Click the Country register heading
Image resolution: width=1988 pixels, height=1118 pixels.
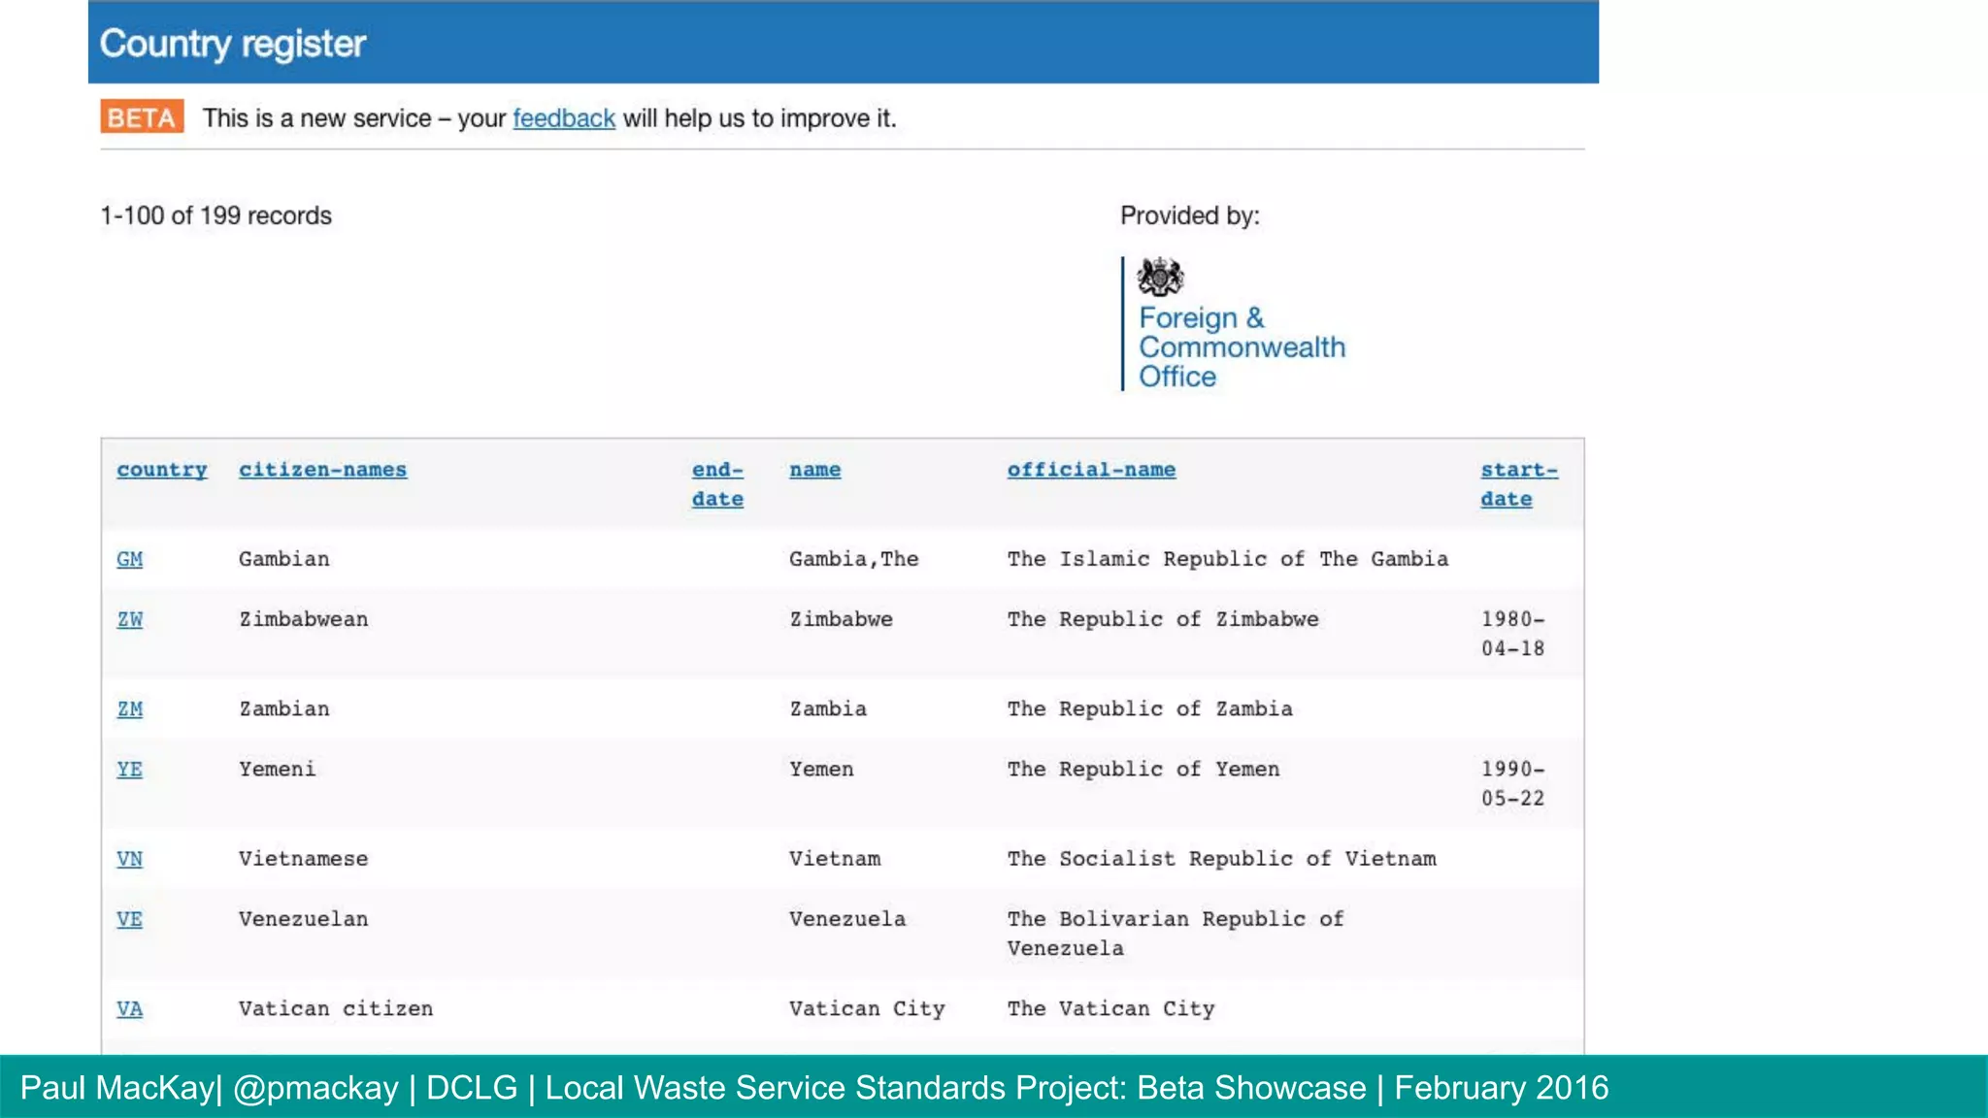(233, 44)
